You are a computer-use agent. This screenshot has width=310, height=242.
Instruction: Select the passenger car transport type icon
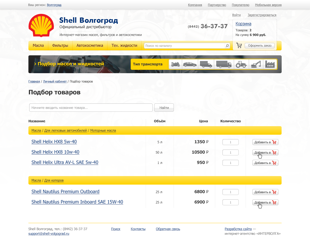click(190, 64)
